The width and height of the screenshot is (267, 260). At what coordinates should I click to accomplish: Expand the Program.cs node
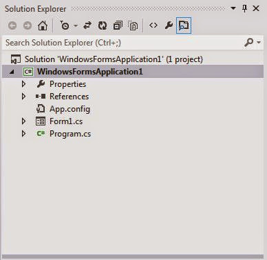point(23,134)
